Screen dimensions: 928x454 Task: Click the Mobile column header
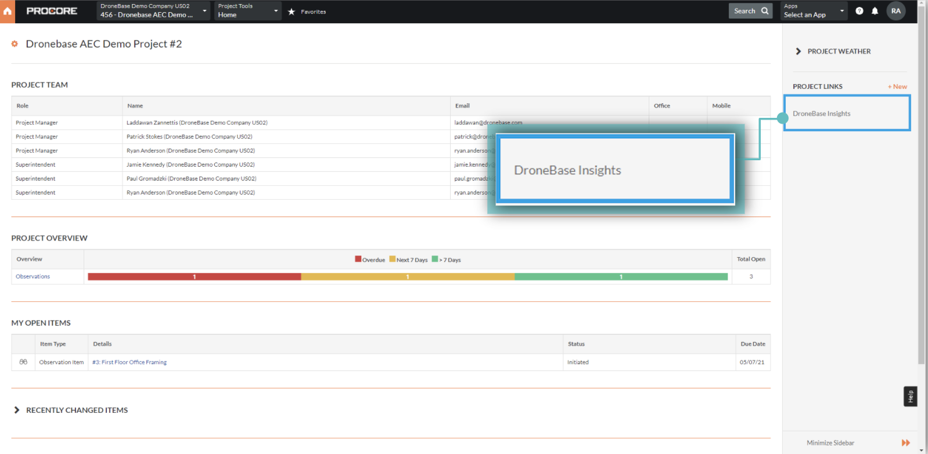coord(739,106)
